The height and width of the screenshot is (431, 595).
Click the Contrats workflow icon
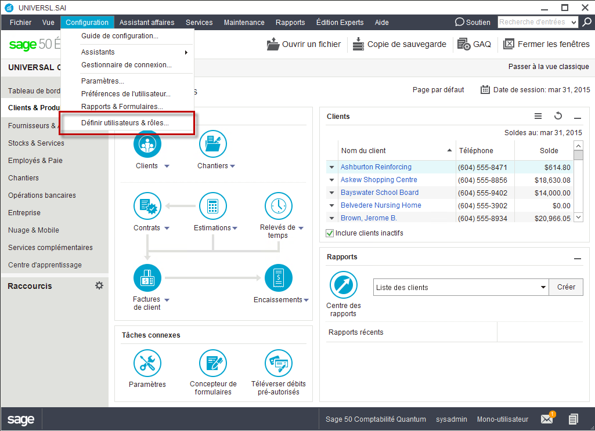pos(147,206)
